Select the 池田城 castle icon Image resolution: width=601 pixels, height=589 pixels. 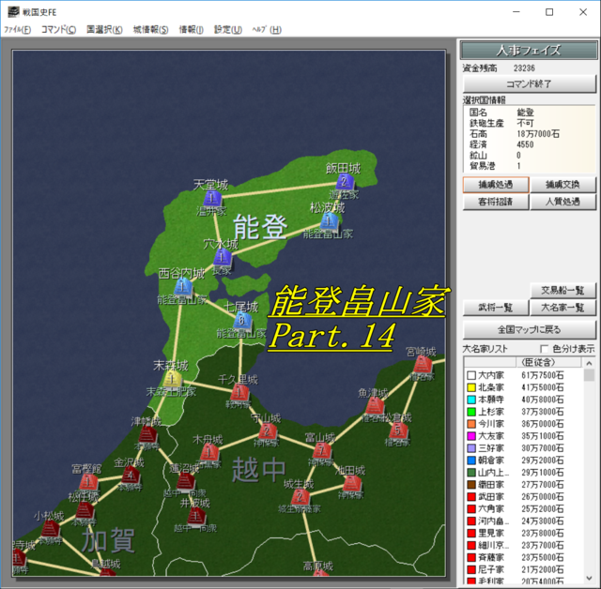(x=352, y=484)
